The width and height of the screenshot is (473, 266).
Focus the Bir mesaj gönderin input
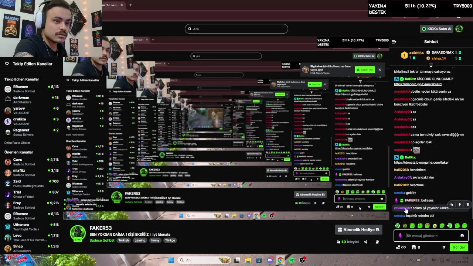coord(431,236)
